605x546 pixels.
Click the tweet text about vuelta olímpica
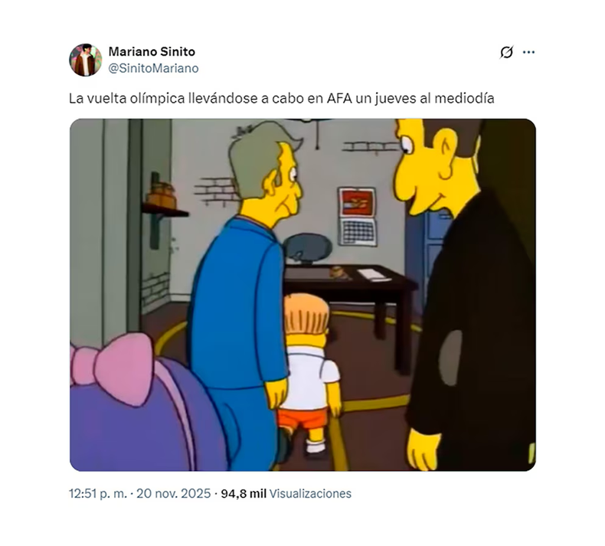pos(282,98)
